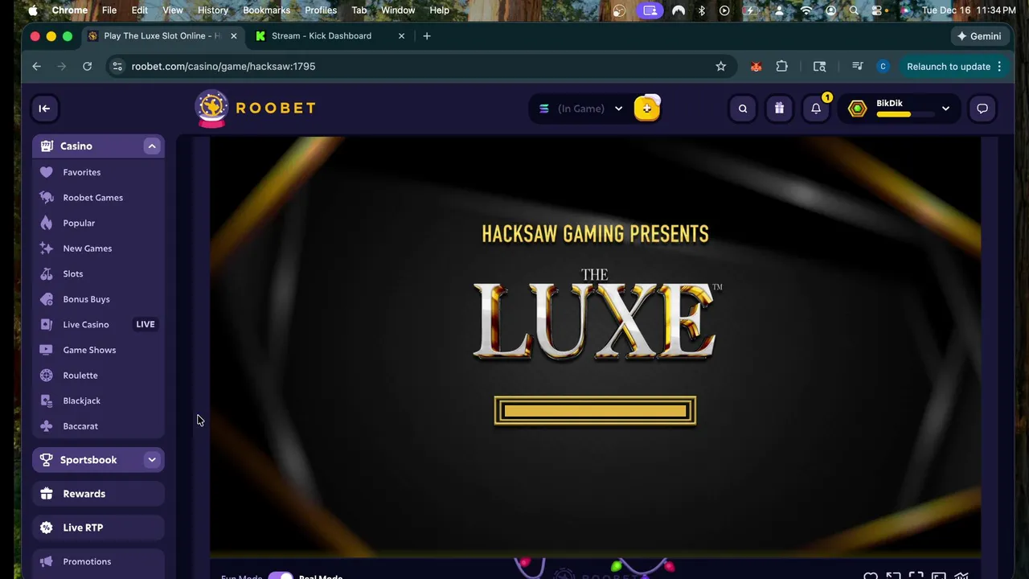Open the Edit menu
This screenshot has width=1029, height=579.
(x=140, y=10)
